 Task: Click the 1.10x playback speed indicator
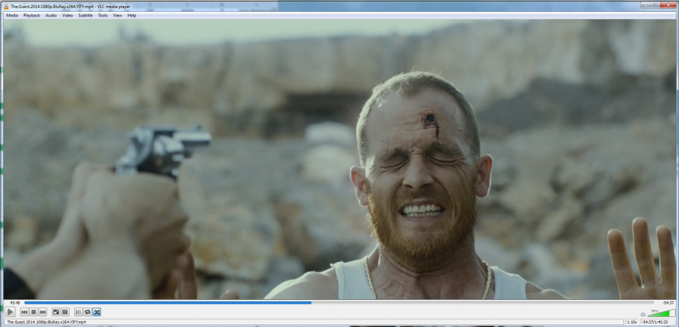point(632,322)
